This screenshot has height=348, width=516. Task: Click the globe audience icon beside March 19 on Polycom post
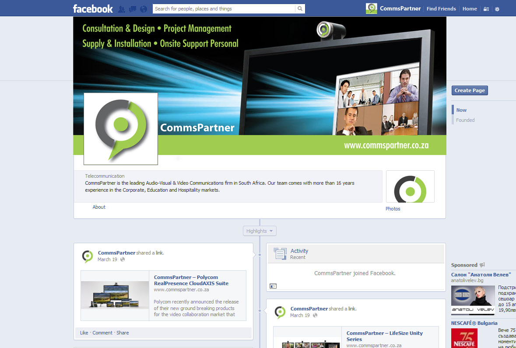(123, 259)
